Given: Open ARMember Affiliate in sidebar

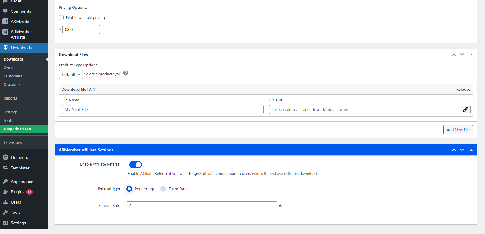Looking at the screenshot, I should click(24, 34).
